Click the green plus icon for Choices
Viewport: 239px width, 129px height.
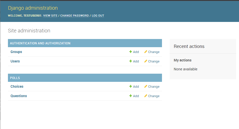tap(131, 86)
